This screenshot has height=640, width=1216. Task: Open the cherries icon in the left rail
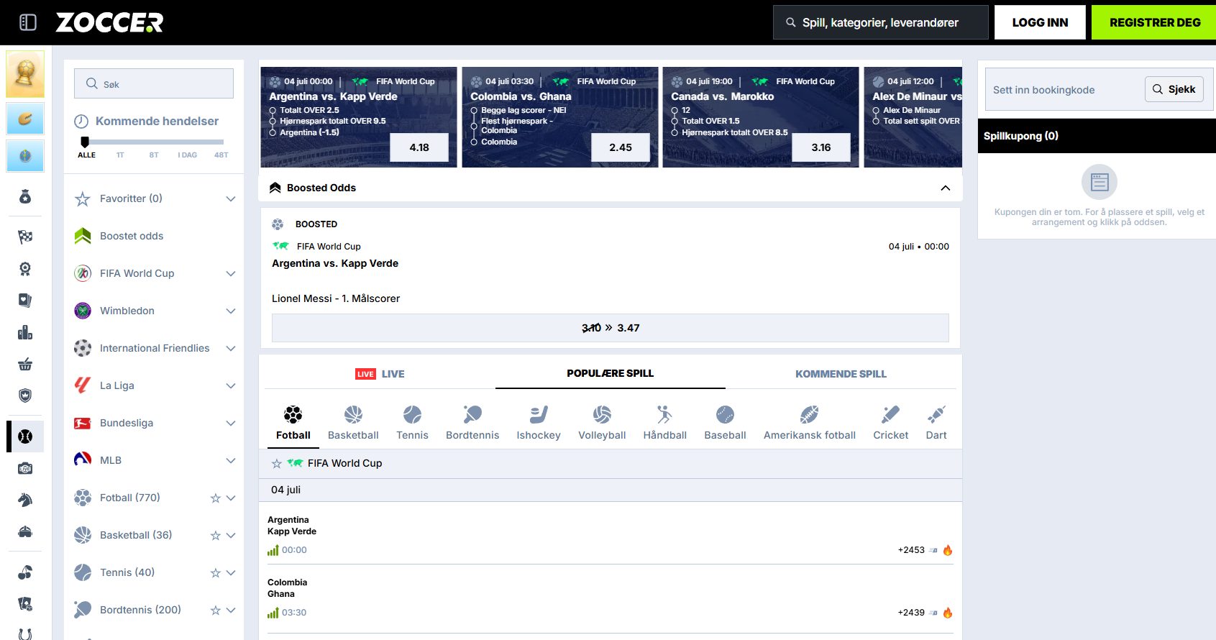click(x=25, y=572)
